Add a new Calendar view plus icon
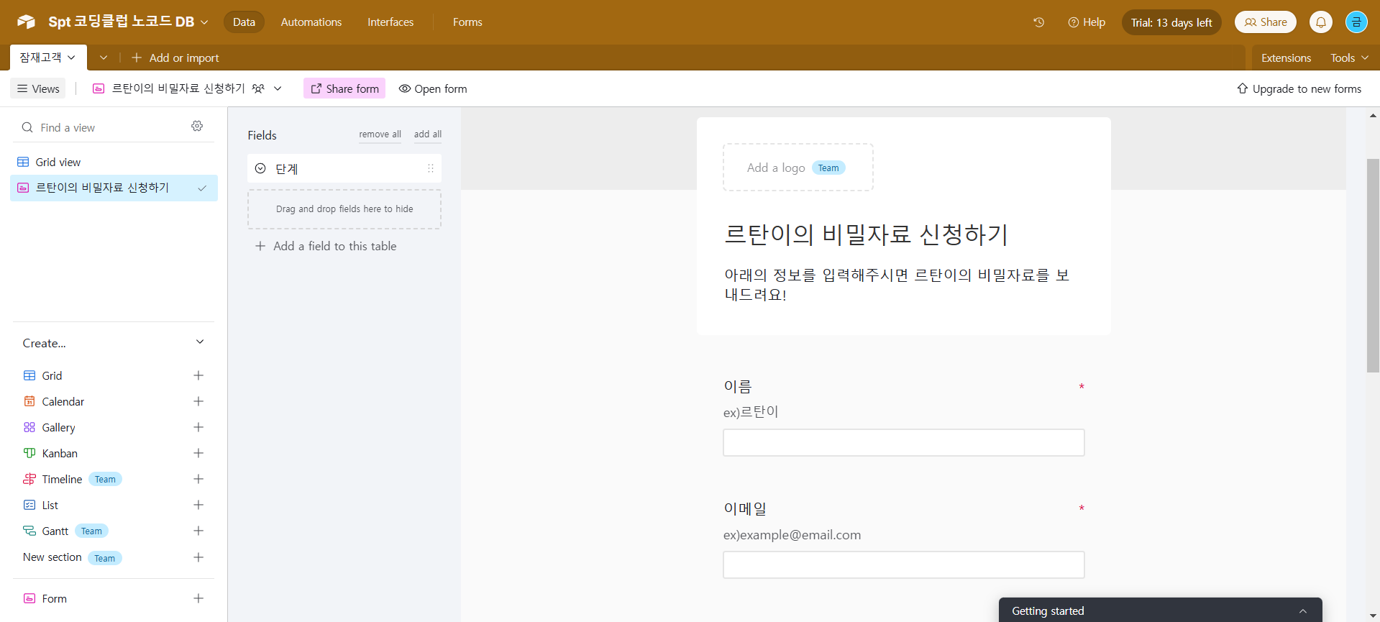Viewport: 1380px width, 622px height. (198, 401)
